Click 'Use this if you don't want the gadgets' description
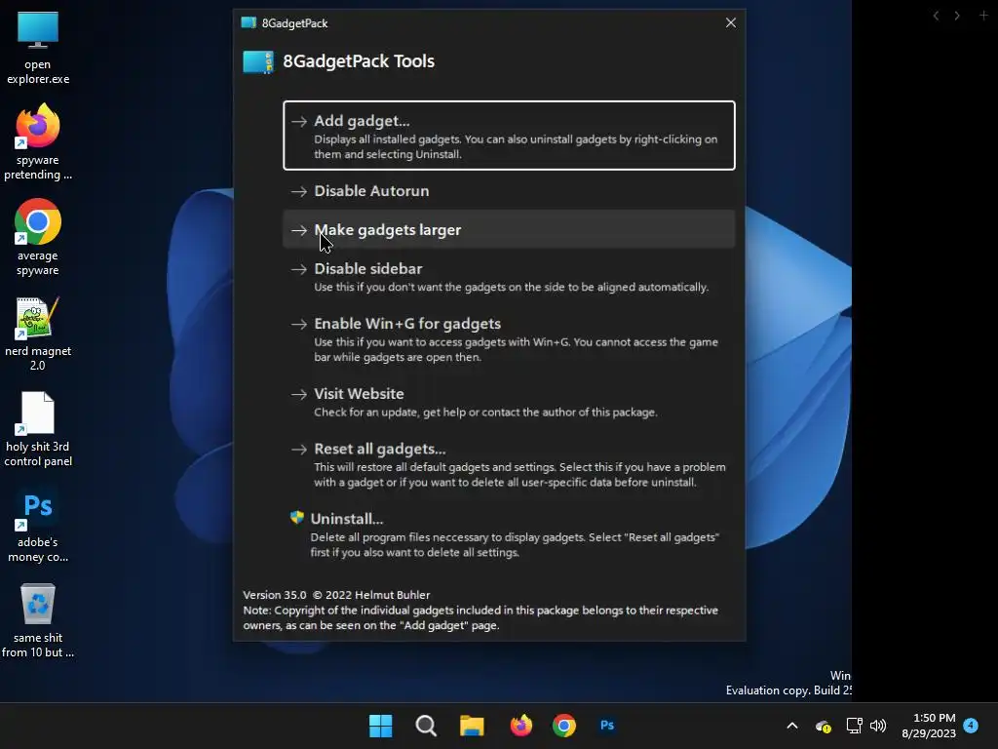Image resolution: width=998 pixels, height=749 pixels. pyautogui.click(x=511, y=288)
